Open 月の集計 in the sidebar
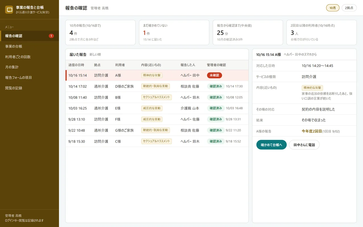Viewport: 363px width, 227px height. click(29, 67)
